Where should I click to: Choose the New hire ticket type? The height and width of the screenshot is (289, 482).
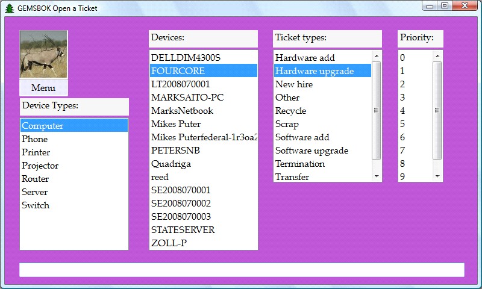click(x=294, y=84)
